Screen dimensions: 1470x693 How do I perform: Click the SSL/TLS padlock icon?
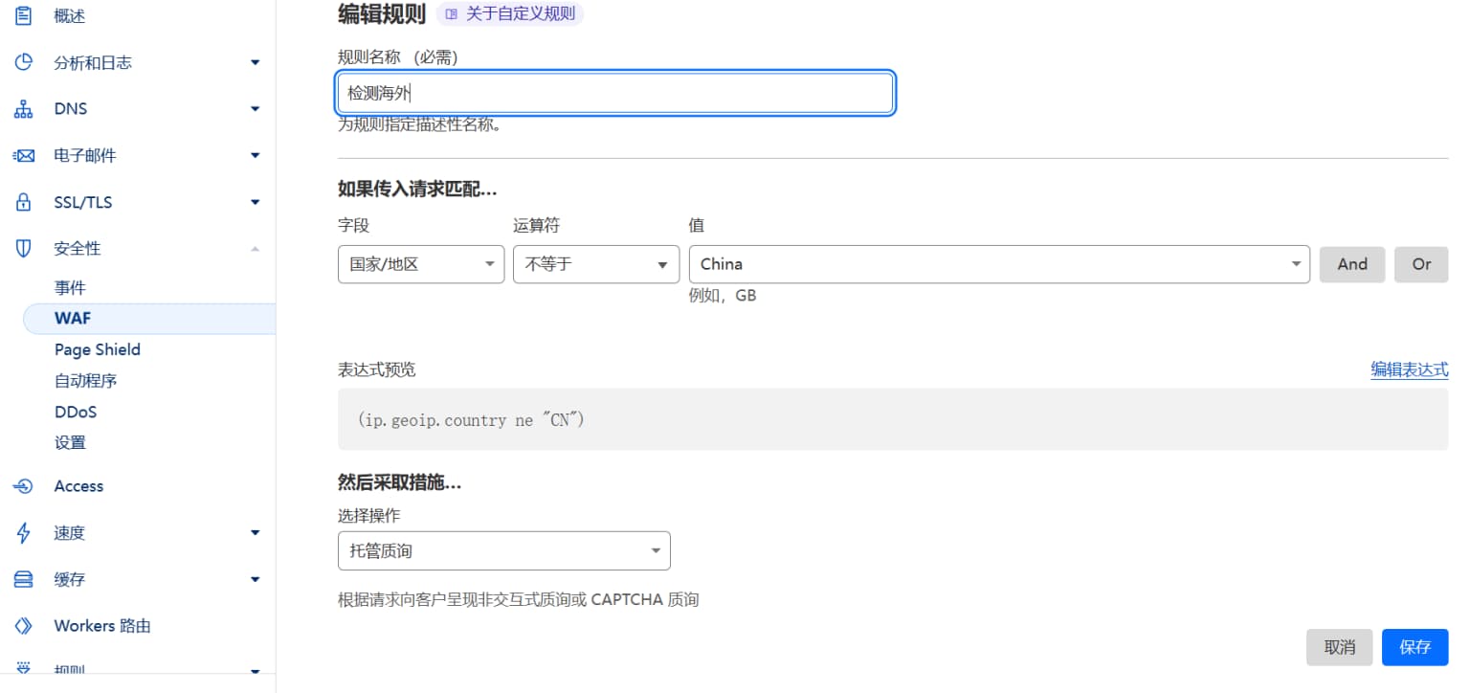[x=23, y=202]
